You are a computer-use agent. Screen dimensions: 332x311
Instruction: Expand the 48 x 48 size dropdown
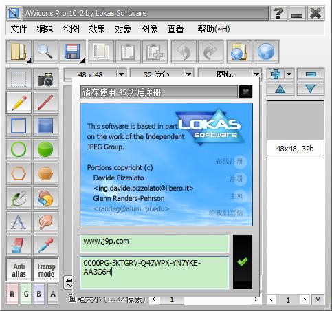click(121, 74)
